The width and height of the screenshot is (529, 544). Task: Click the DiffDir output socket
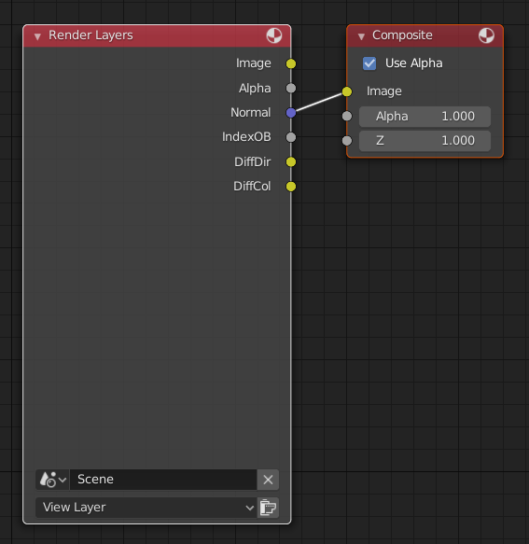291,162
